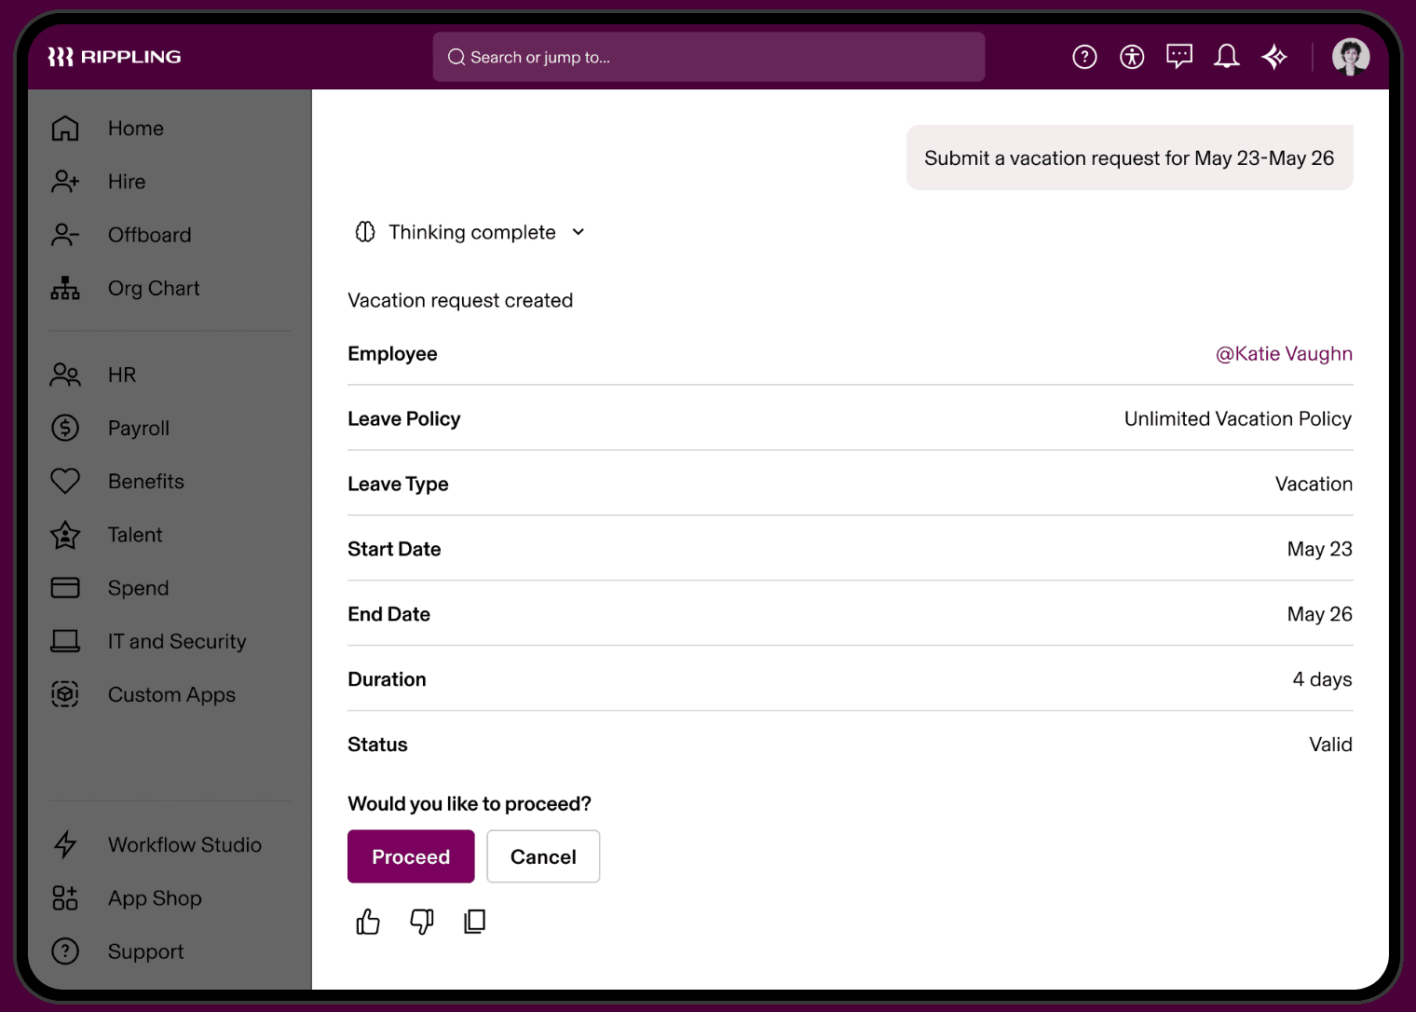This screenshot has width=1416, height=1012.
Task: Open Talent menu item
Action: 135,535
